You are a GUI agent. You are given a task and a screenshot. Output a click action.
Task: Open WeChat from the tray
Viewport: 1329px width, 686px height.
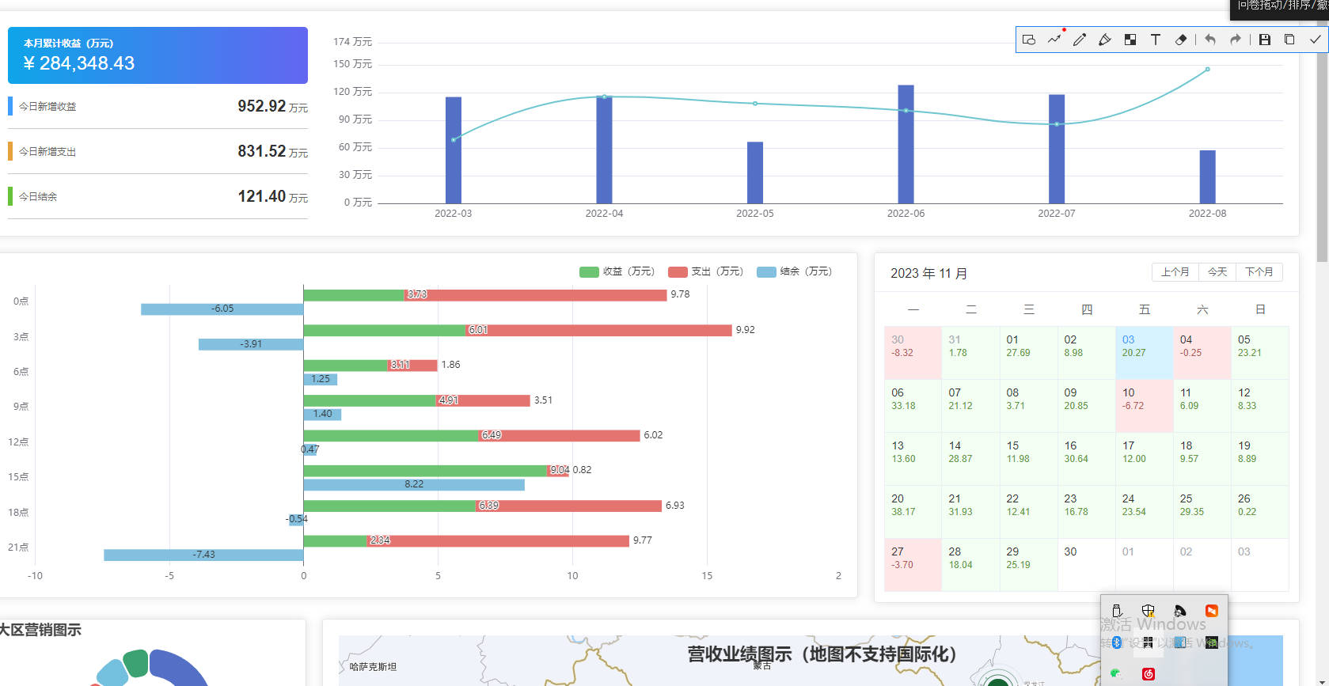point(1117,674)
